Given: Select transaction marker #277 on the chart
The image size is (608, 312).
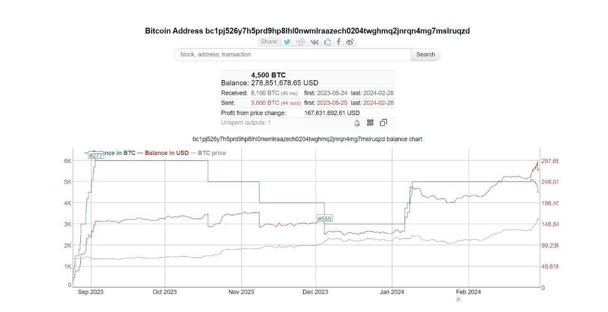Looking at the screenshot, I should 95,155.
